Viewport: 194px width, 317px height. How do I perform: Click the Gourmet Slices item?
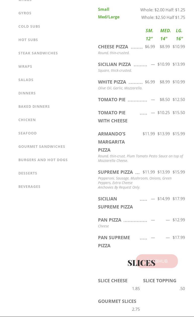click(117, 301)
